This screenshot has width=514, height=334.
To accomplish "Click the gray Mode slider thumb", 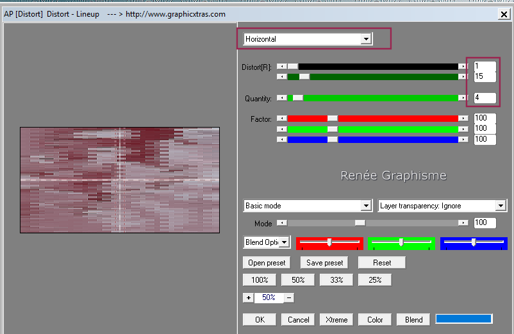I will click(x=360, y=223).
